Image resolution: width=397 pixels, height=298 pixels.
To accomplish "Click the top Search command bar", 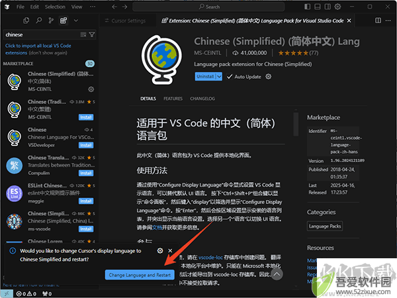I will tap(208, 7).
